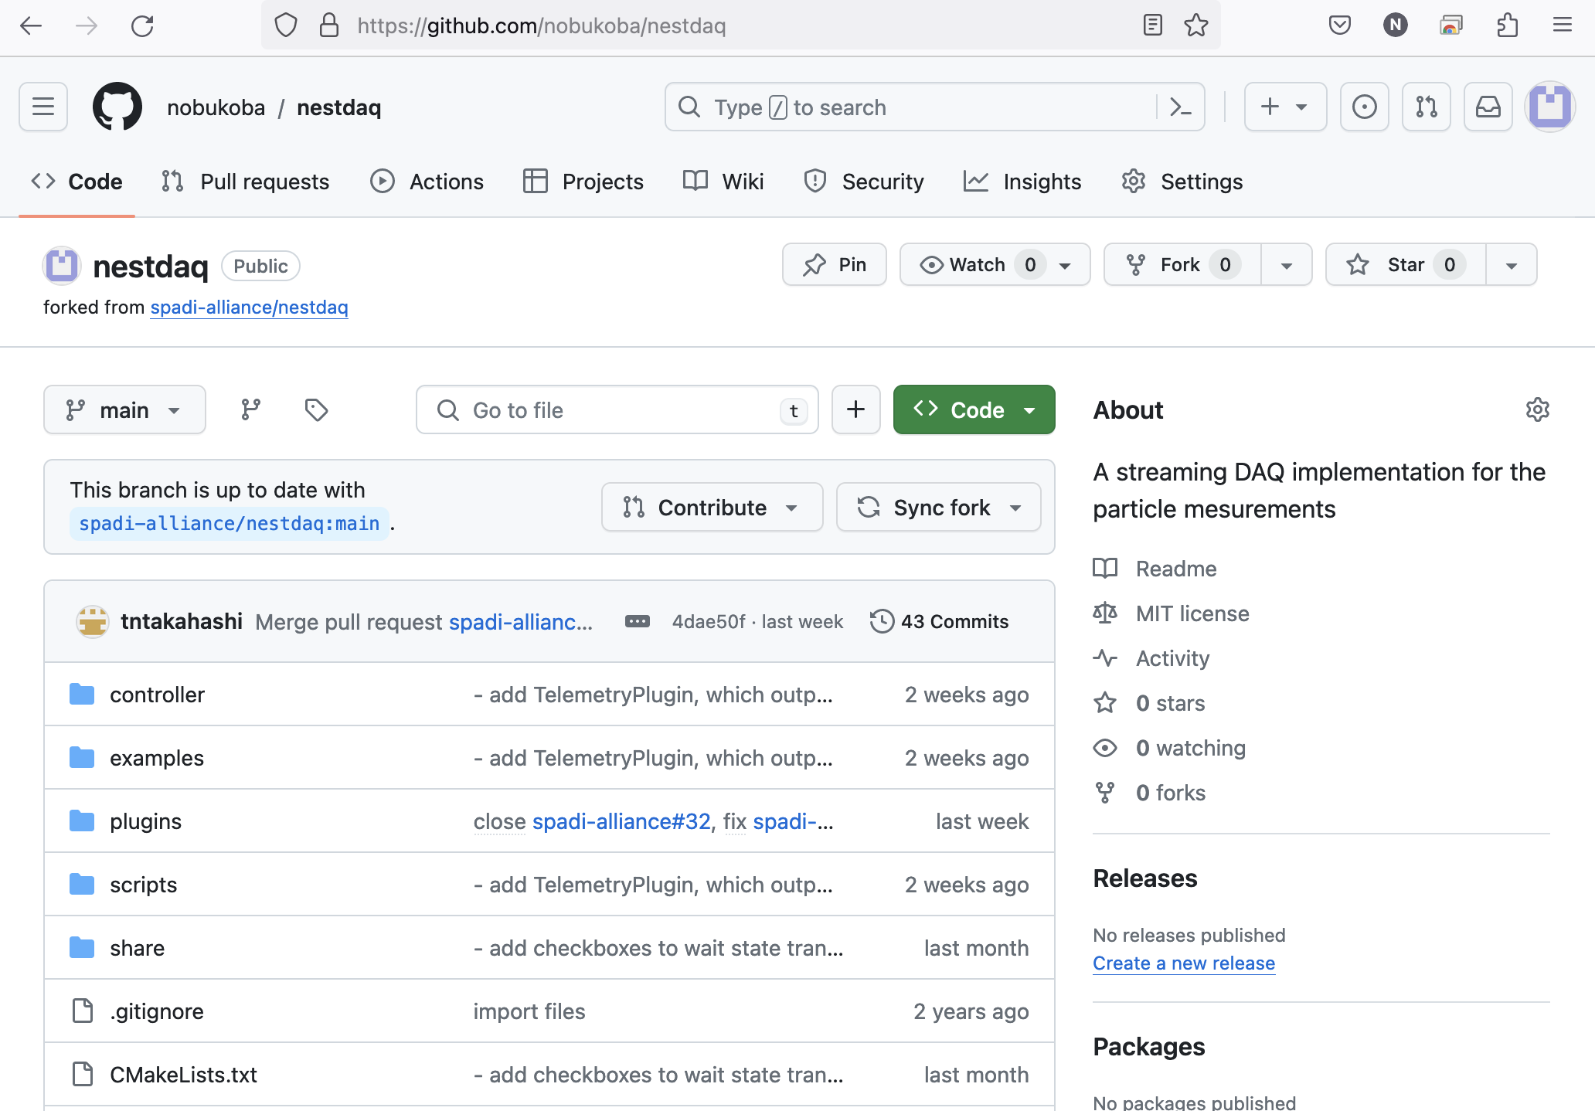Open the Sync fork dropdown
Screen dimensions: 1595x1111
pos(938,508)
